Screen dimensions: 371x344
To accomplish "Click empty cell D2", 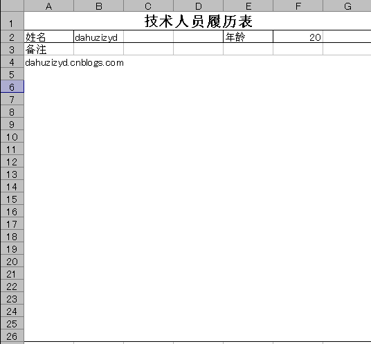I will tap(198, 37).
